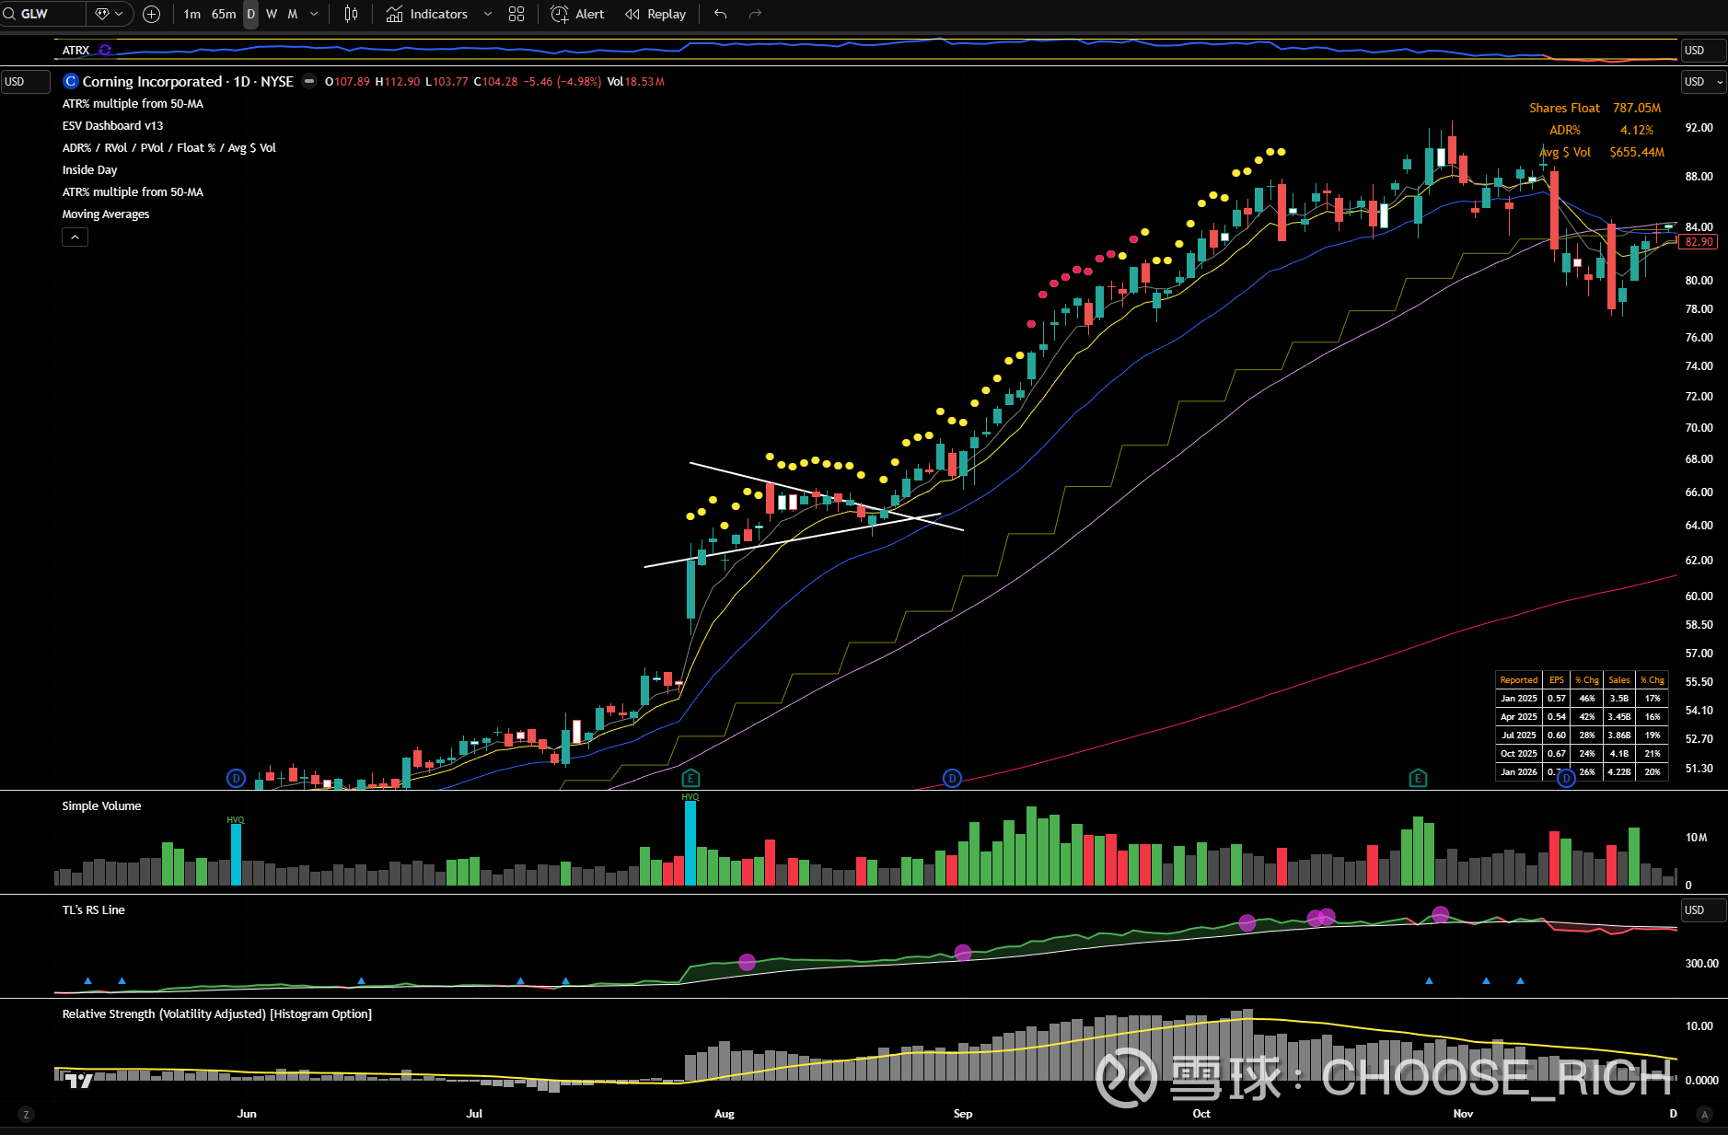
Task: Click the Shares Float 787.05M value
Action: 1637,109
